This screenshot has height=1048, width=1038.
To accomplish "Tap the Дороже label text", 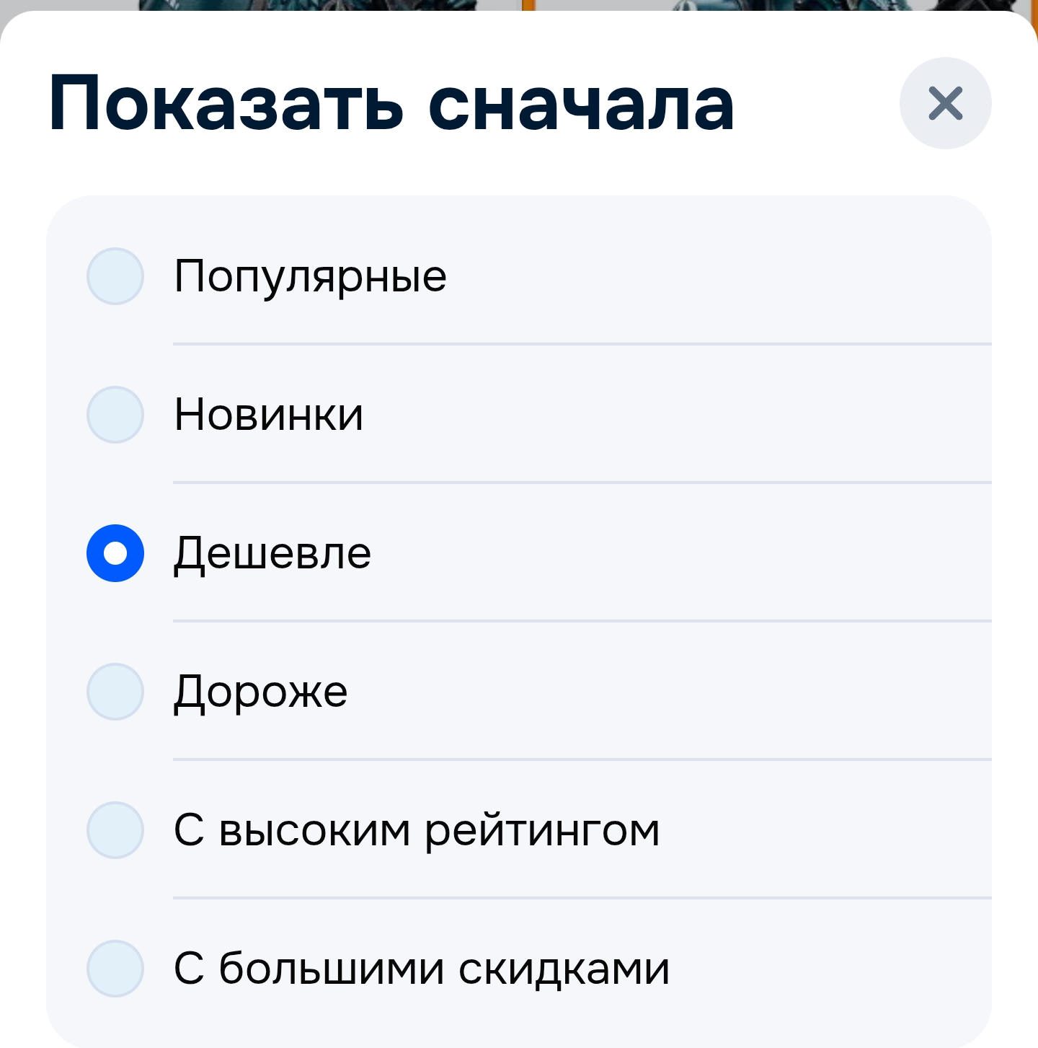I will [x=261, y=692].
